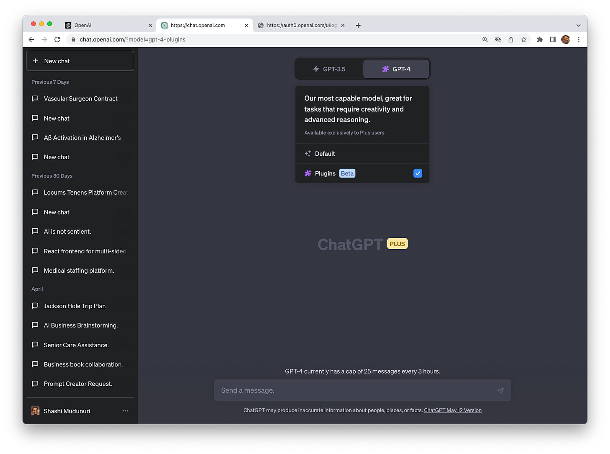Select the Default model option
The width and height of the screenshot is (610, 454).
click(x=325, y=153)
